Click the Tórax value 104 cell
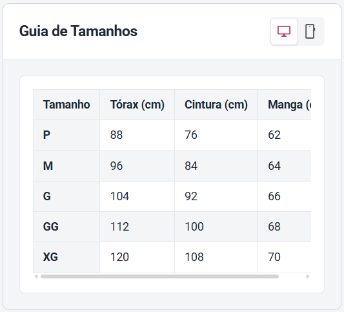344x312 pixels. pos(137,196)
